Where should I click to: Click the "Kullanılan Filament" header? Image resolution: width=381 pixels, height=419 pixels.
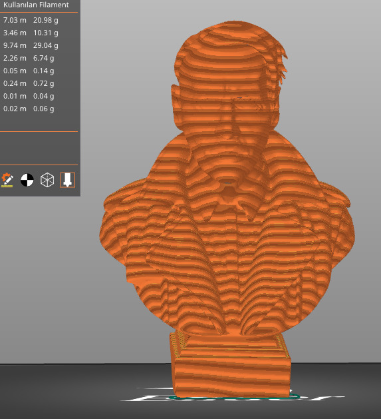coord(36,5)
